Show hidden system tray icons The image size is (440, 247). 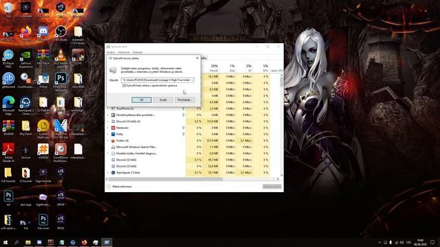(379, 242)
